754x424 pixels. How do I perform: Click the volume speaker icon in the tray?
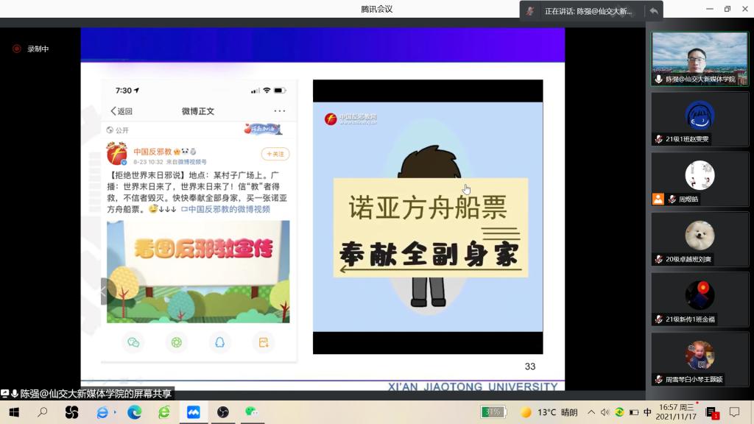pyautogui.click(x=605, y=412)
